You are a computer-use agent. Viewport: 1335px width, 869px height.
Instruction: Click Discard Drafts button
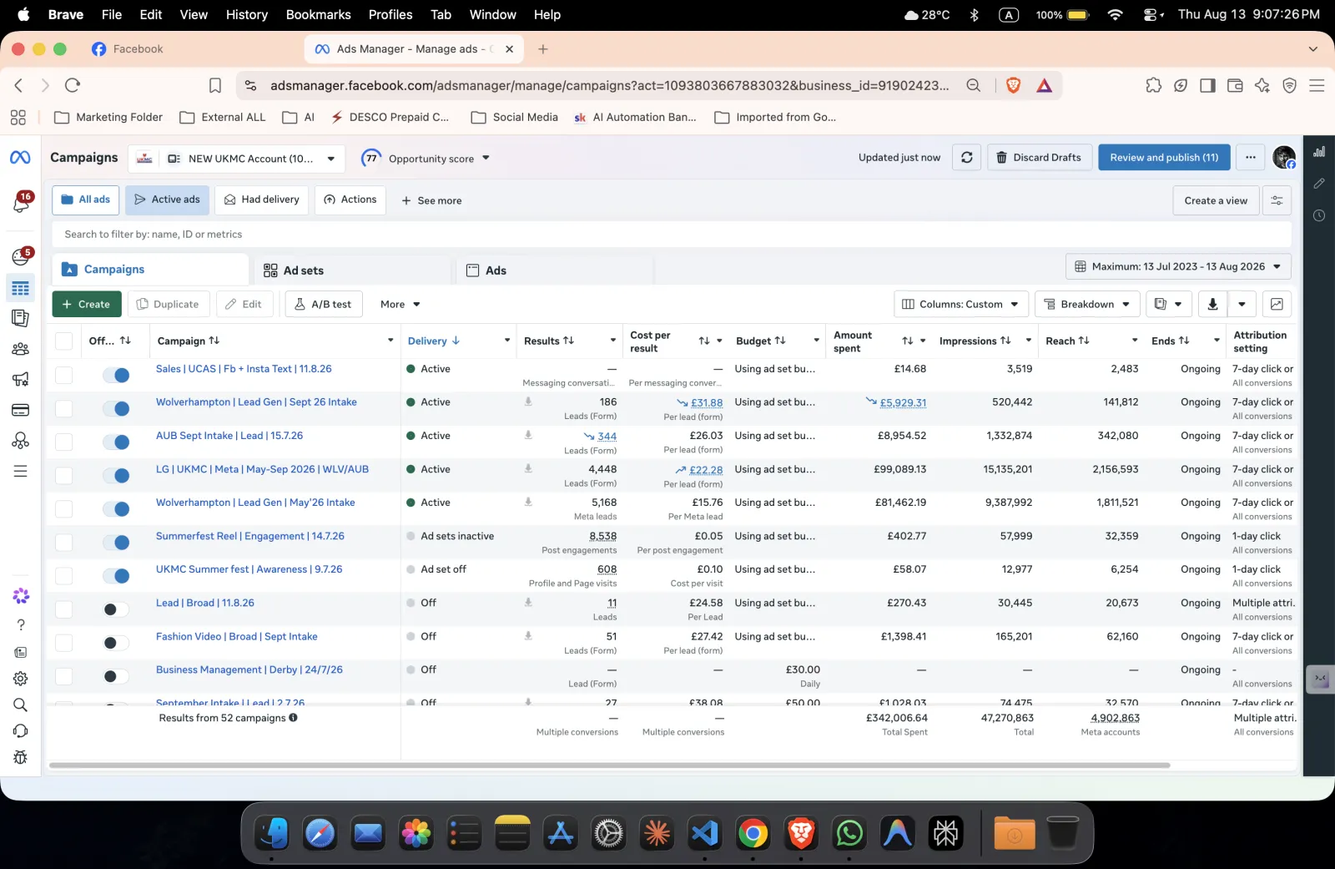pos(1039,157)
